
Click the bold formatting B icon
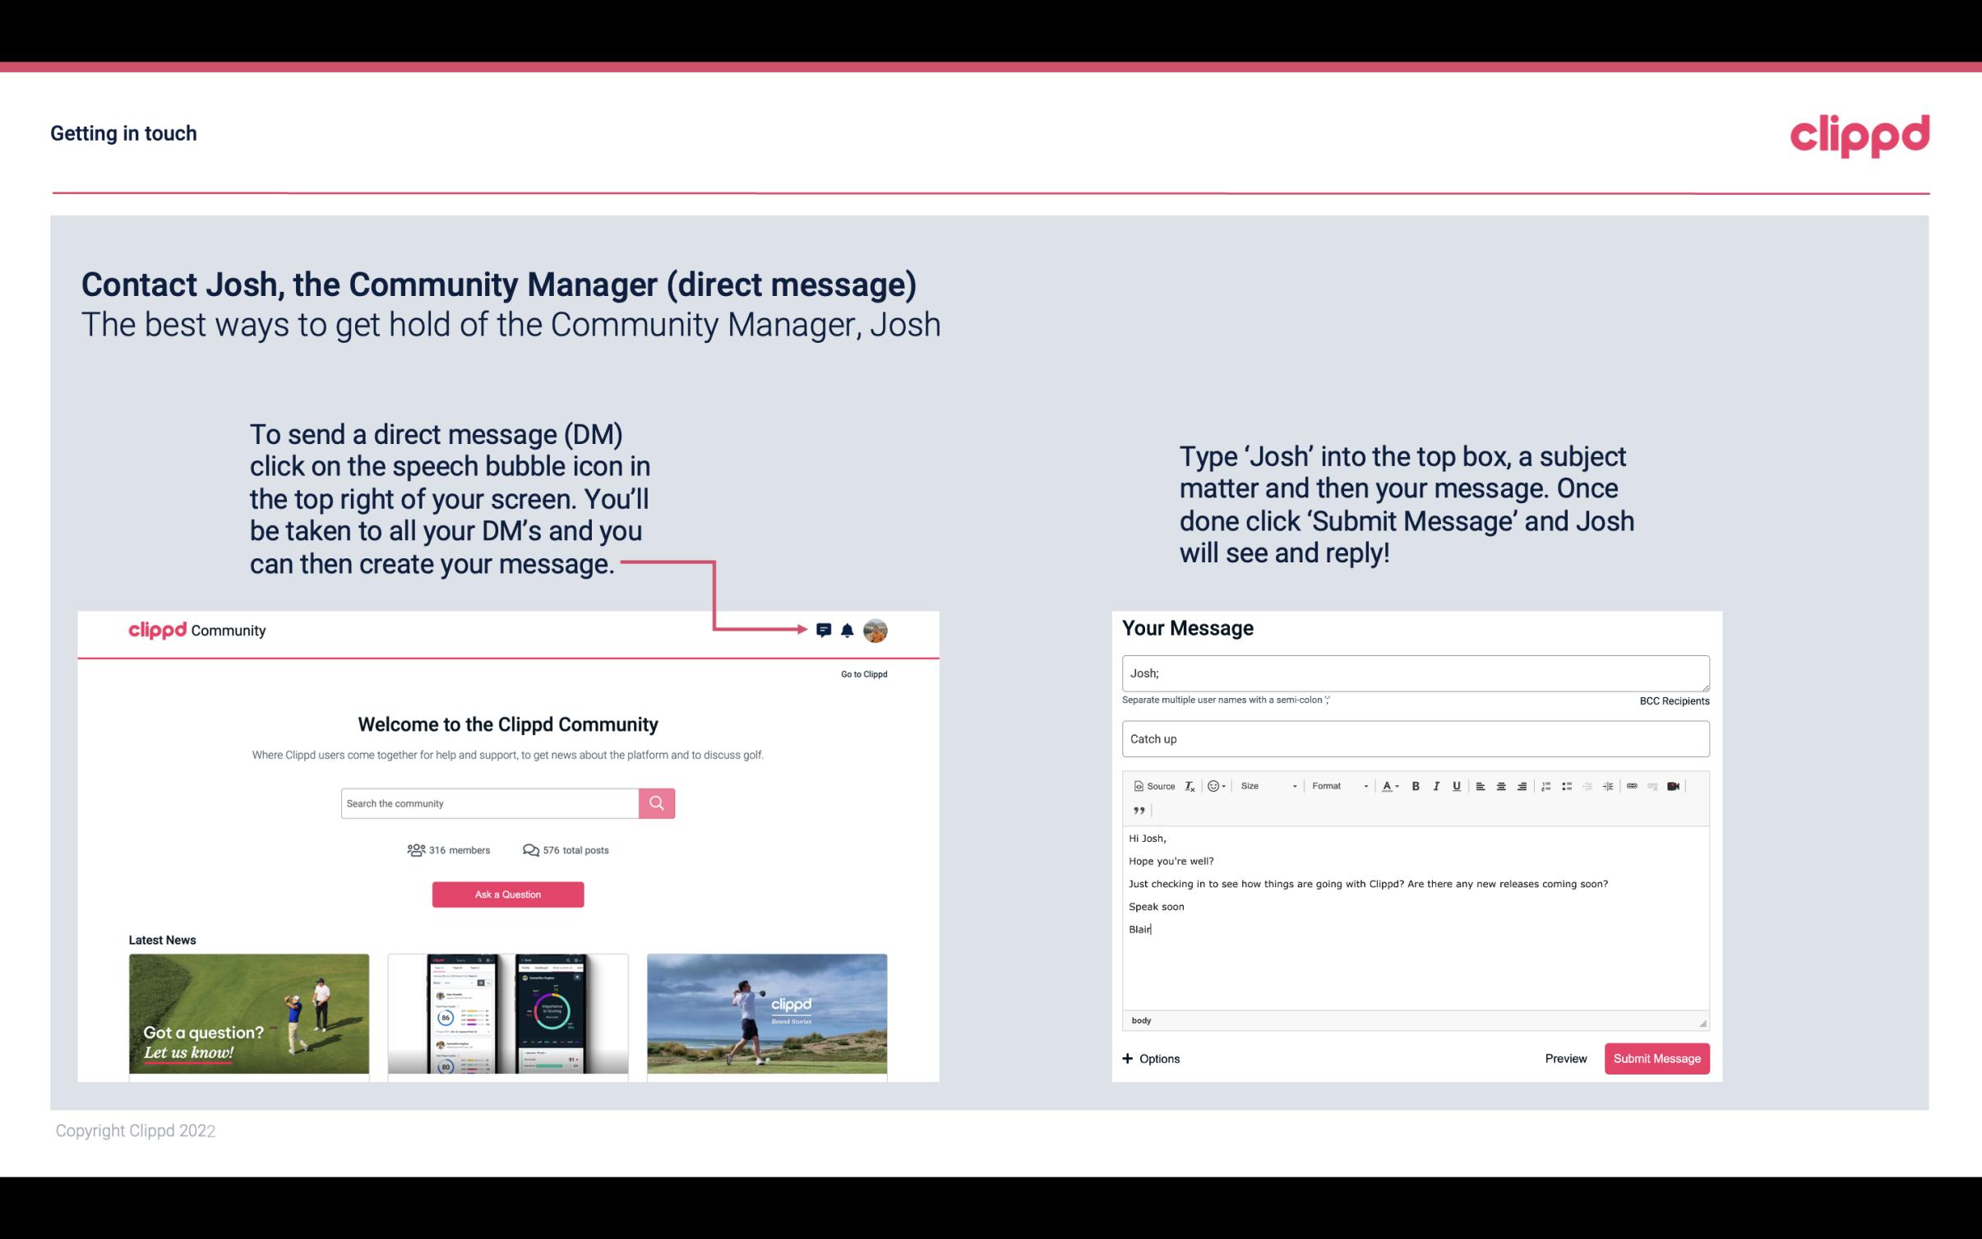[x=1416, y=785]
